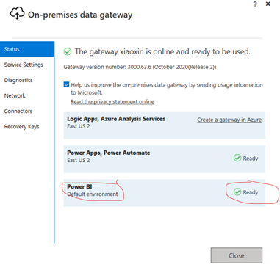Click the Ready checkmark for Power BI
Viewport: 280px width, 273px height.
click(x=237, y=192)
